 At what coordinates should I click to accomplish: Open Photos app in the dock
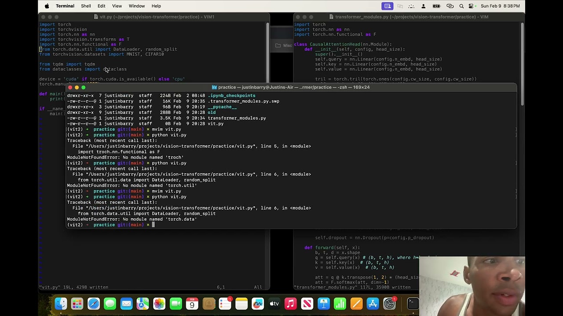tap(159, 303)
